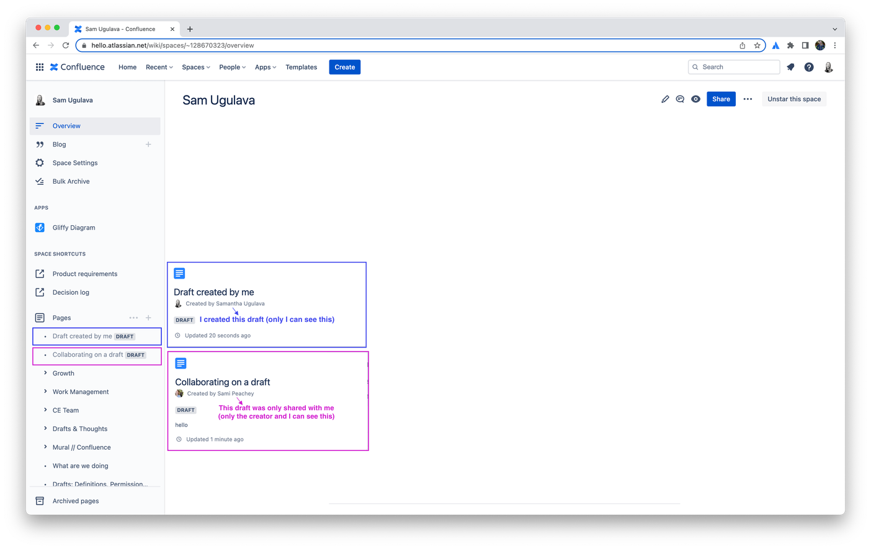Open notifications bell icon
871x549 pixels.
[x=790, y=67]
